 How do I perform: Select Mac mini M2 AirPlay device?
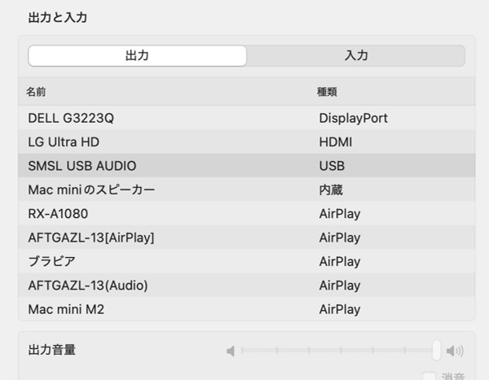click(247, 309)
